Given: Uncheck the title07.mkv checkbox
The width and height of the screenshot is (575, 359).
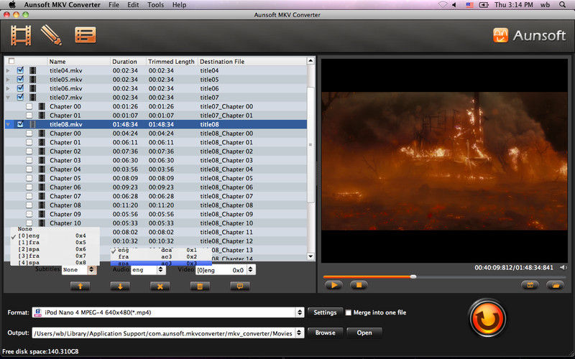Looking at the screenshot, I should click(x=21, y=97).
